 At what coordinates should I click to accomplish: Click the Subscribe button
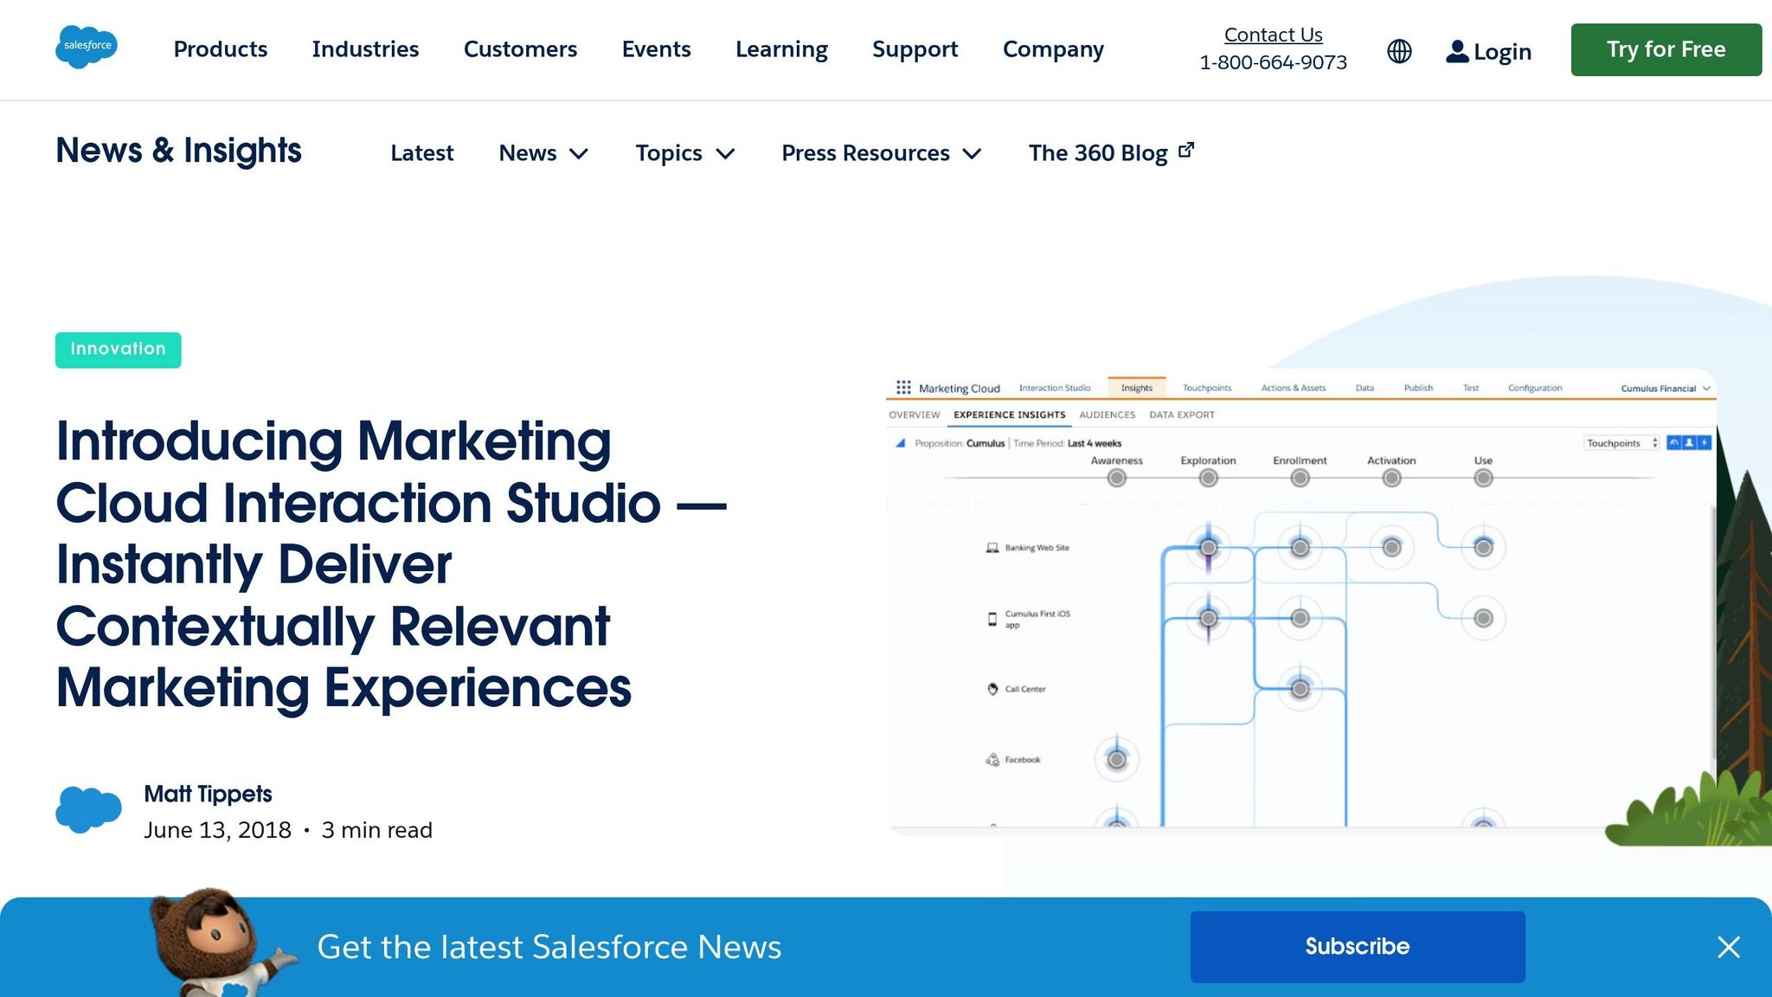[x=1357, y=946]
